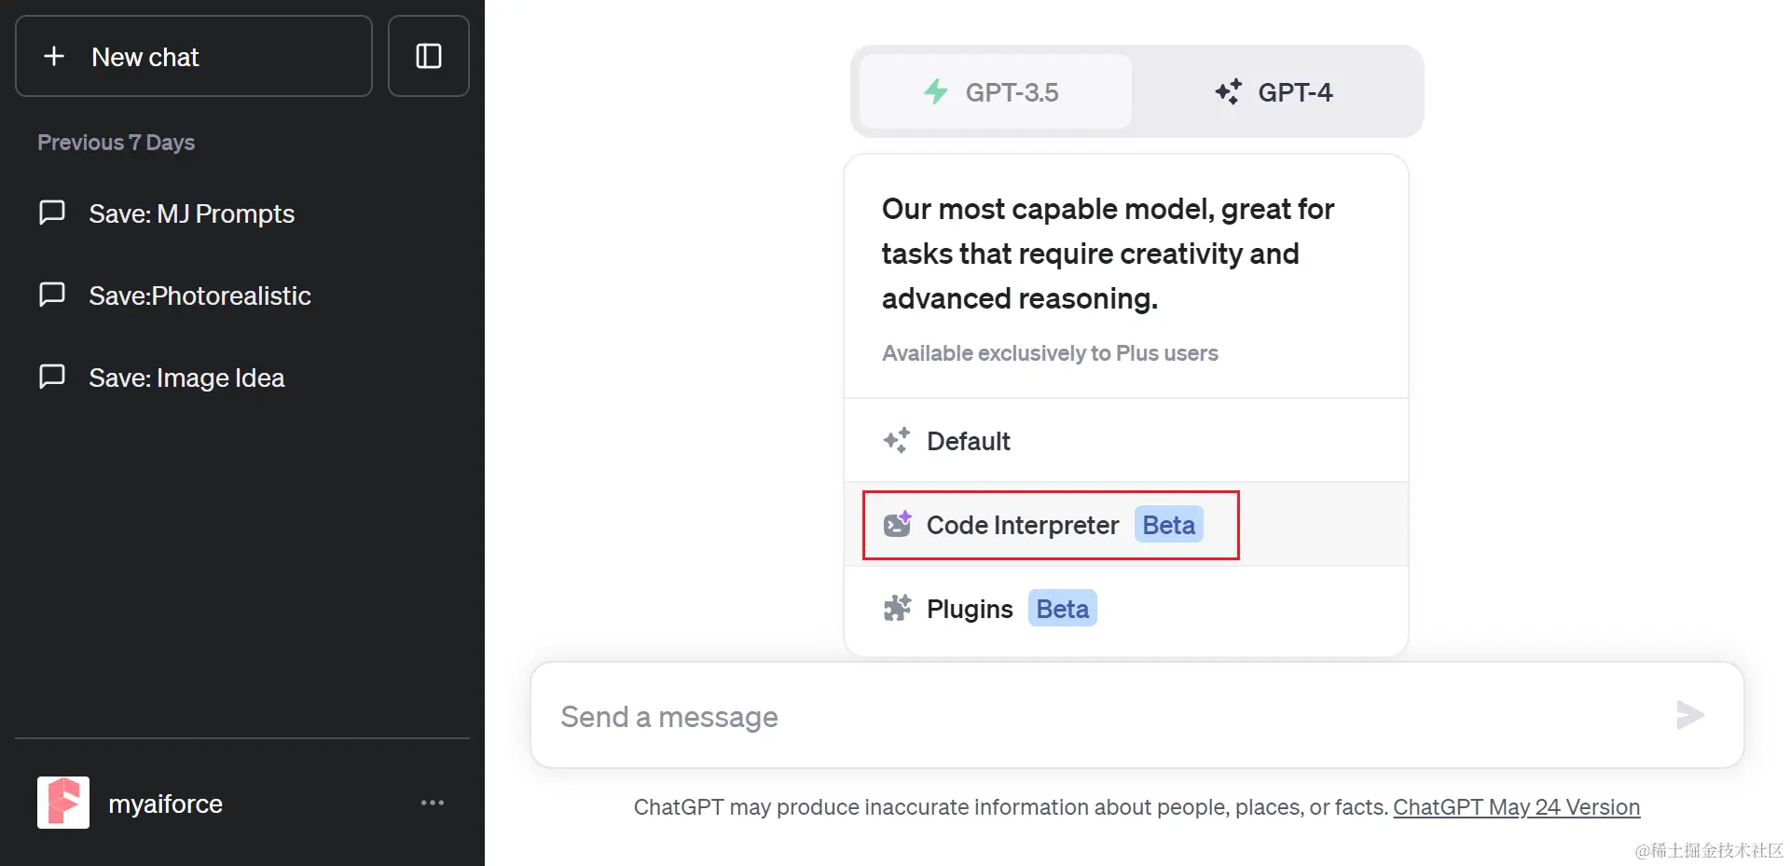Switch to Plugins Beta mode
This screenshot has width=1790, height=866.
971,608
